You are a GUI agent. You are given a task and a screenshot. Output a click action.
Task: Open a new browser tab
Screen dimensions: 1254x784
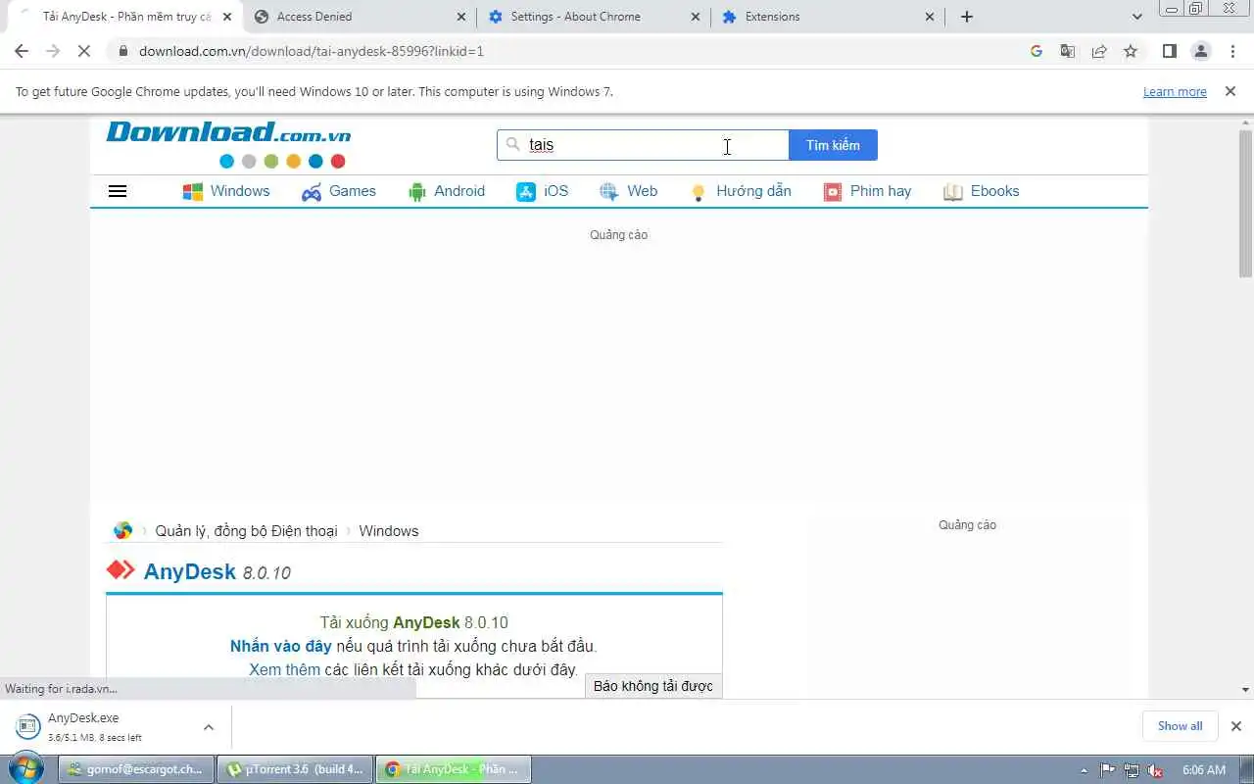point(967,17)
